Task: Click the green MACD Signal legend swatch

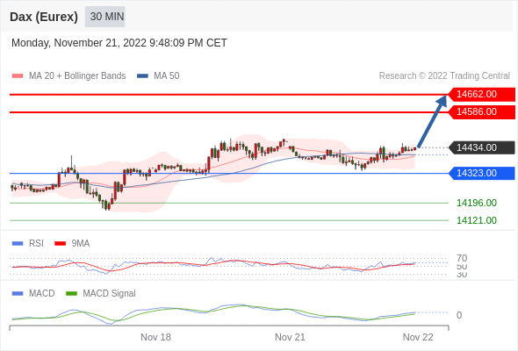Action: pos(71,294)
